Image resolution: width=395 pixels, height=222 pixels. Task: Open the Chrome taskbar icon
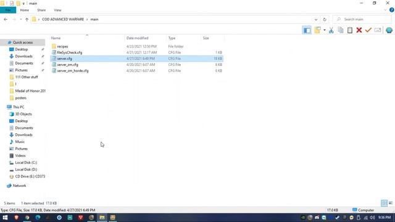(x=27, y=218)
